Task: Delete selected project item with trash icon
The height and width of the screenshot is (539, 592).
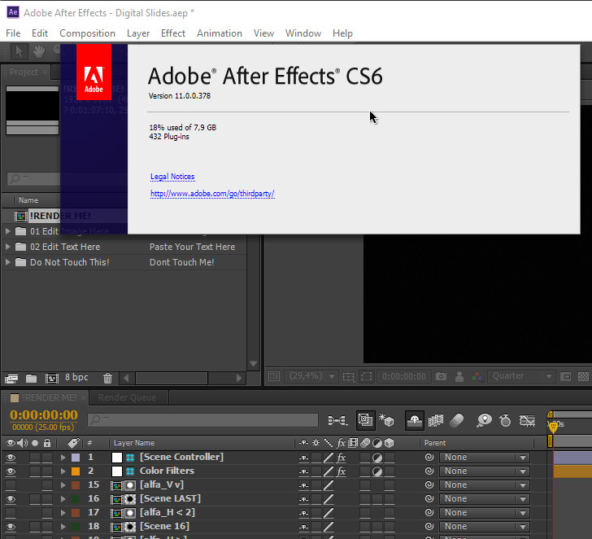Action: [x=108, y=379]
